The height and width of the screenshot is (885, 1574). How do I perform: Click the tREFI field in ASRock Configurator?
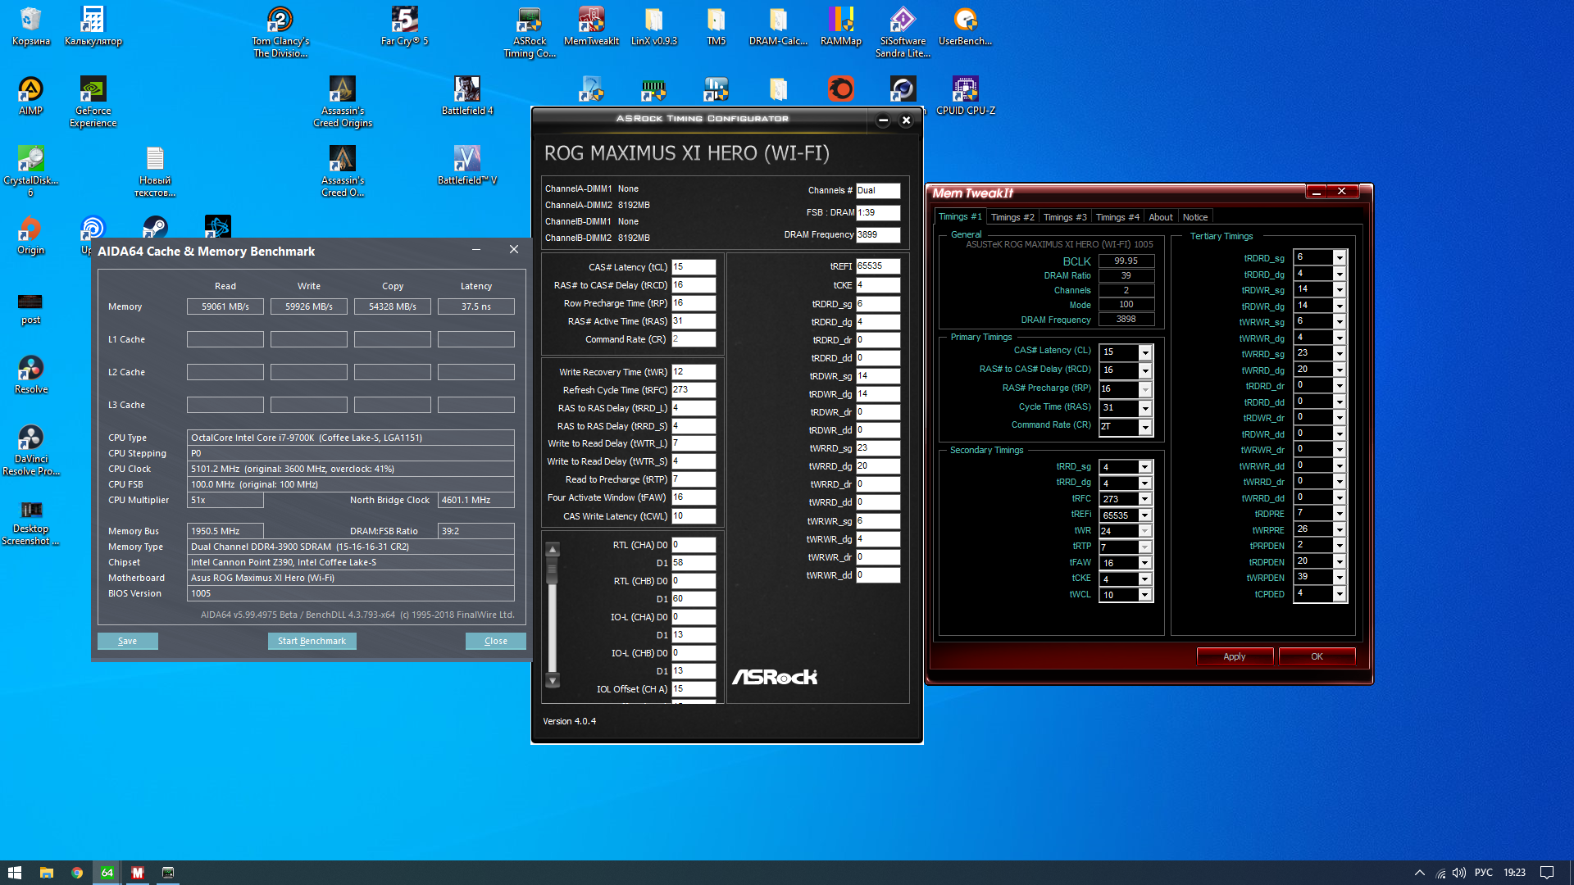[877, 266]
